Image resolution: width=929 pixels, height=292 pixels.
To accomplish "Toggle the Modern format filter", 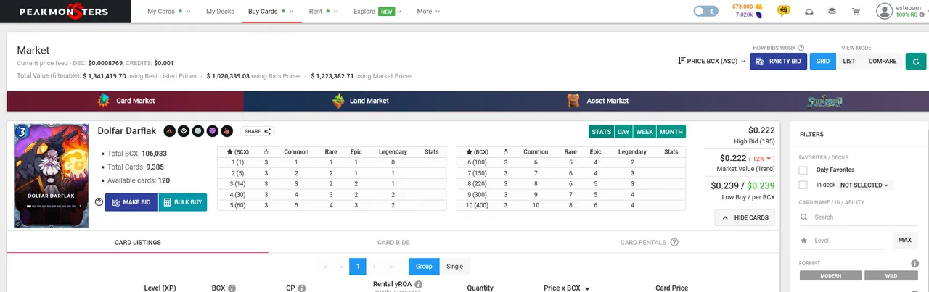I will (831, 275).
